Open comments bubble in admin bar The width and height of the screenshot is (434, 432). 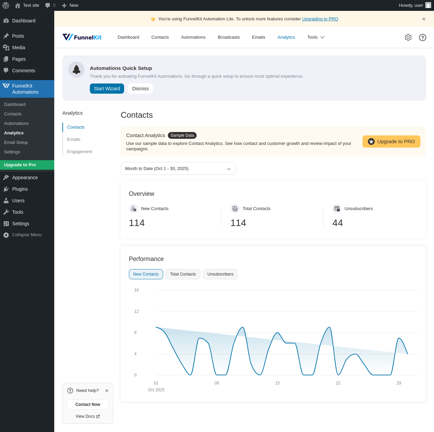pyautogui.click(x=50, y=5)
